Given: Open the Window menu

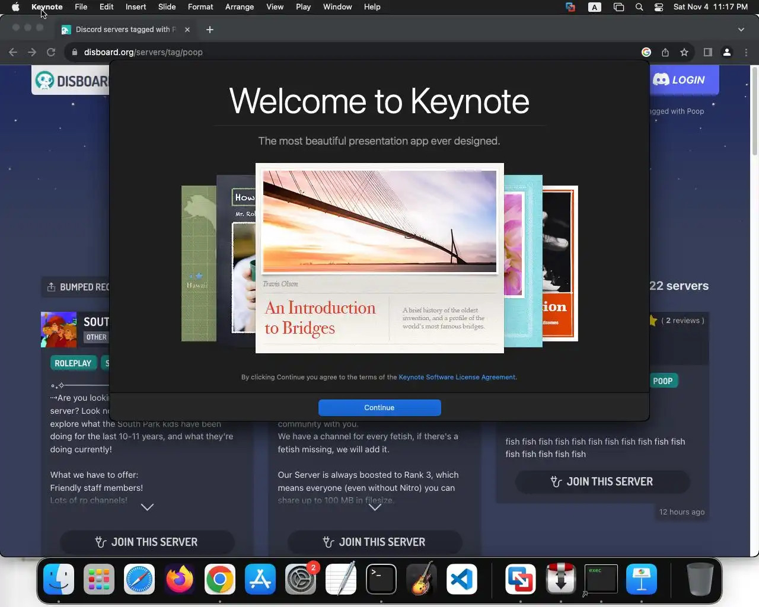Looking at the screenshot, I should (337, 7).
